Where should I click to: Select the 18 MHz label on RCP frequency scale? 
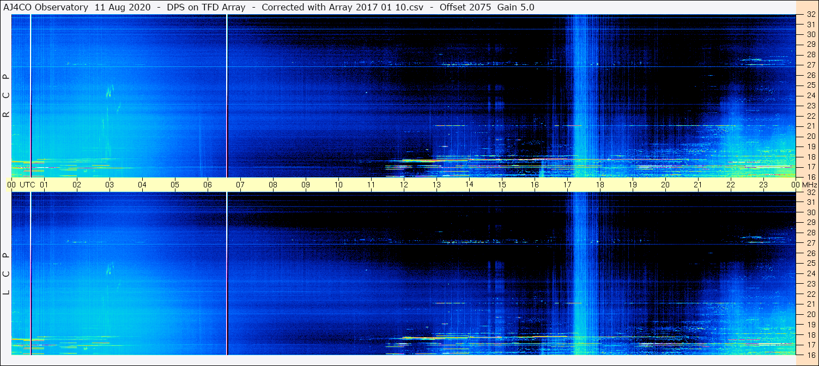[810, 157]
